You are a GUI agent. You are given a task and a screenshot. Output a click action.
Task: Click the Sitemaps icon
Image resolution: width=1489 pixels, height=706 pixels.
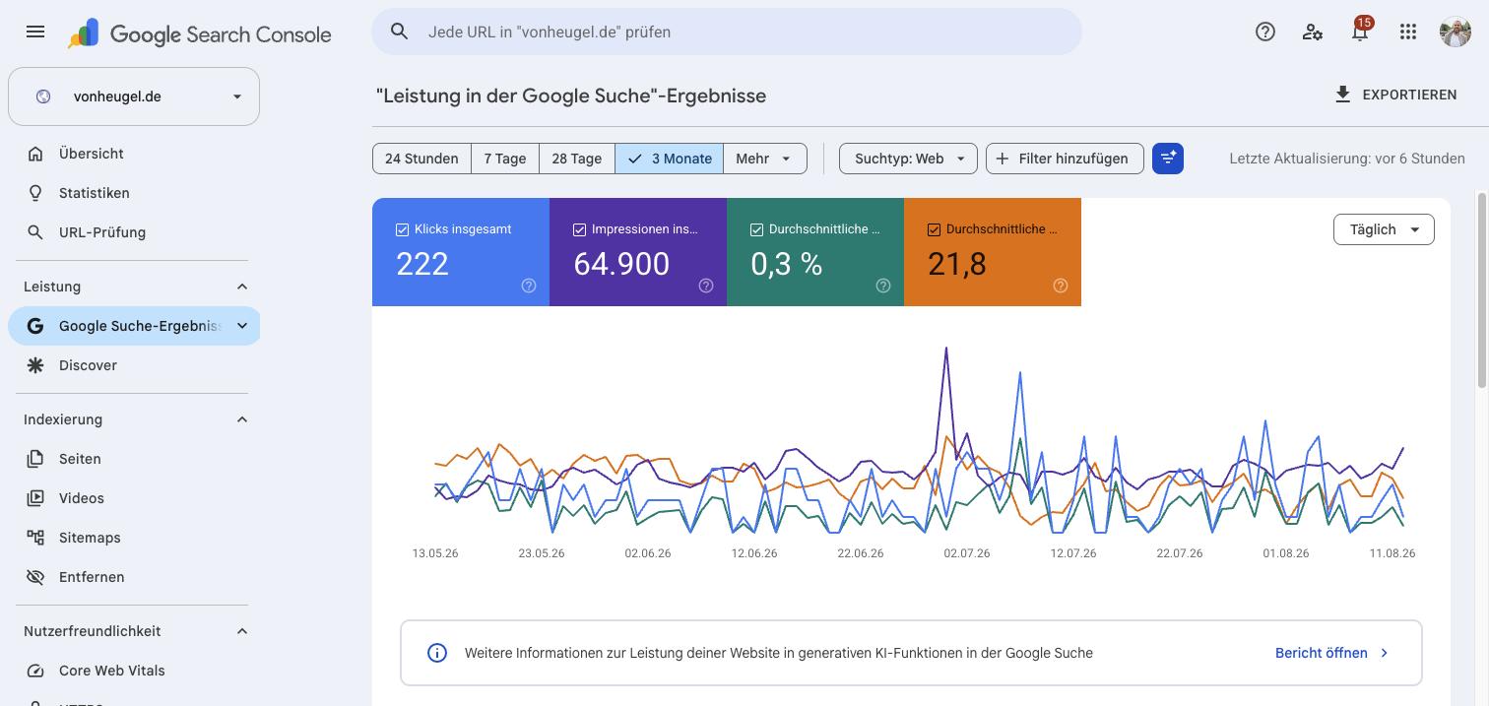tap(35, 538)
